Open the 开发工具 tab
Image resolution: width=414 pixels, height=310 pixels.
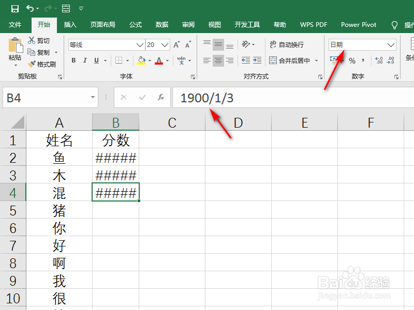pyautogui.click(x=247, y=25)
